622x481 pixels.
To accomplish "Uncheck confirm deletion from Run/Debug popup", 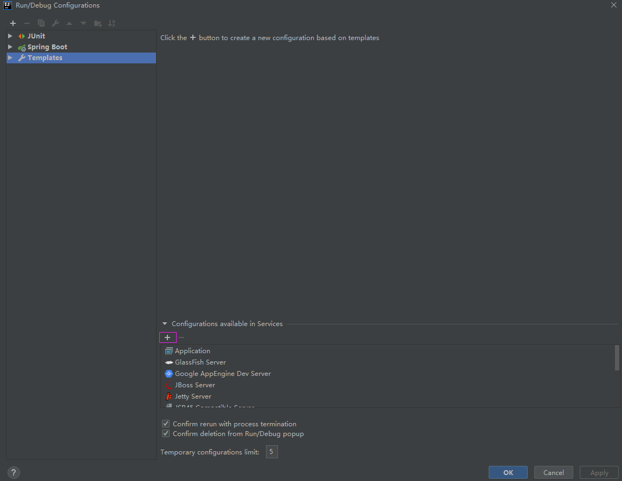I will (x=165, y=433).
